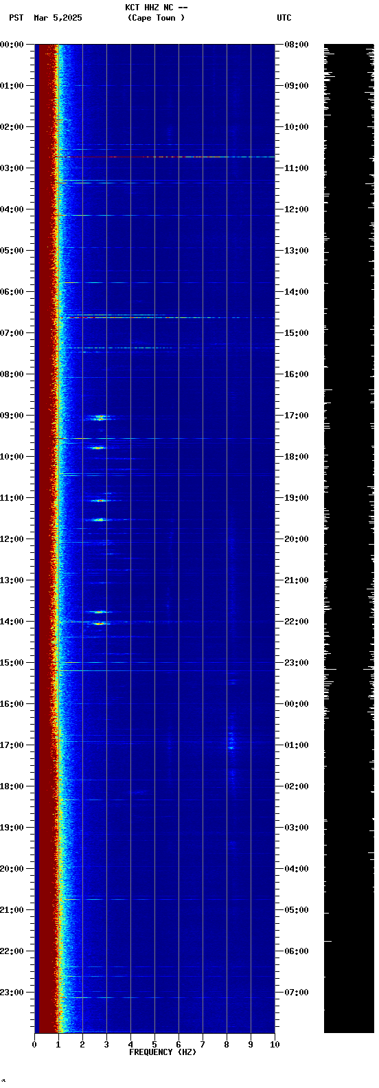Image resolution: width=379 pixels, height=1088 pixels.
Task: Click the station title "KCT HHZ NC --"
Action: [x=156, y=8]
